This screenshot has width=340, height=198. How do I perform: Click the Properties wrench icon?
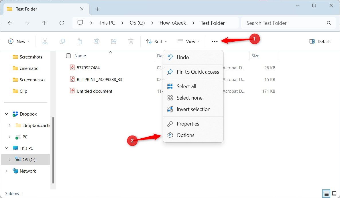[x=170, y=124]
